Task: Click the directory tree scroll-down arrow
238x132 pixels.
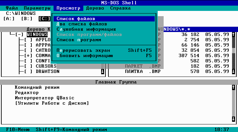Action: click(x=102, y=71)
